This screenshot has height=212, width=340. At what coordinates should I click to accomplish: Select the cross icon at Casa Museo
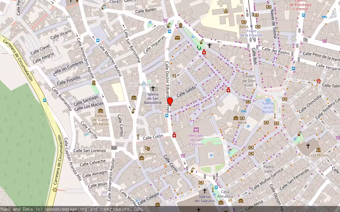(308, 146)
